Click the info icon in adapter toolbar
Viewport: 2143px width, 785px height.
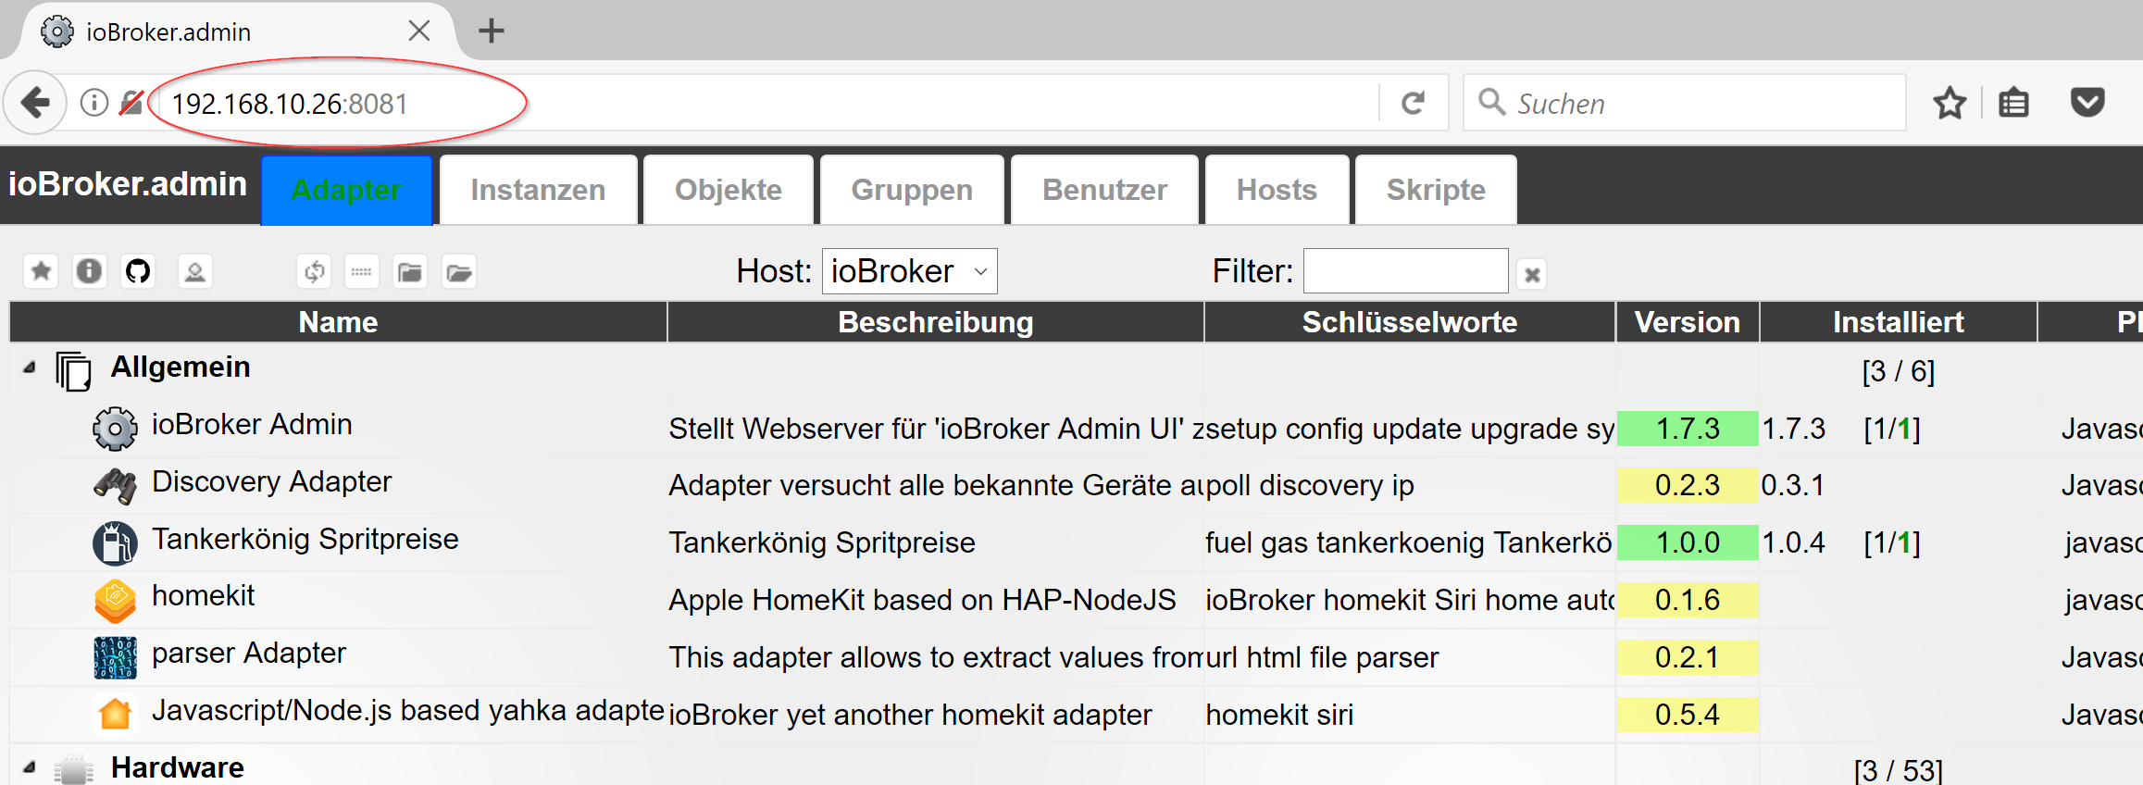coord(89,271)
